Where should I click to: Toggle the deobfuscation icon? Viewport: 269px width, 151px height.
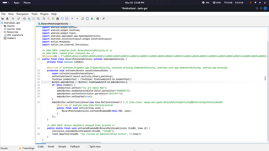point(83,19)
